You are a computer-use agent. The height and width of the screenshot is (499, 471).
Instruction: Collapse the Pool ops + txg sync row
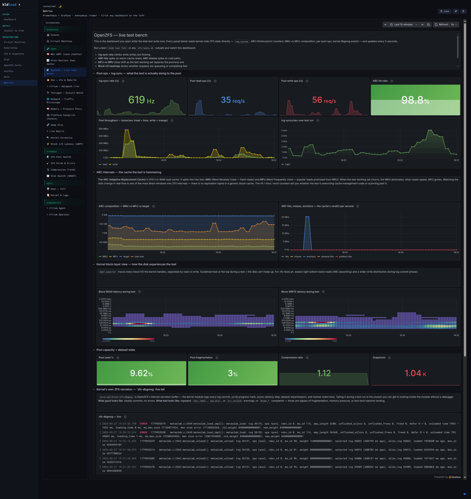tap(94, 73)
